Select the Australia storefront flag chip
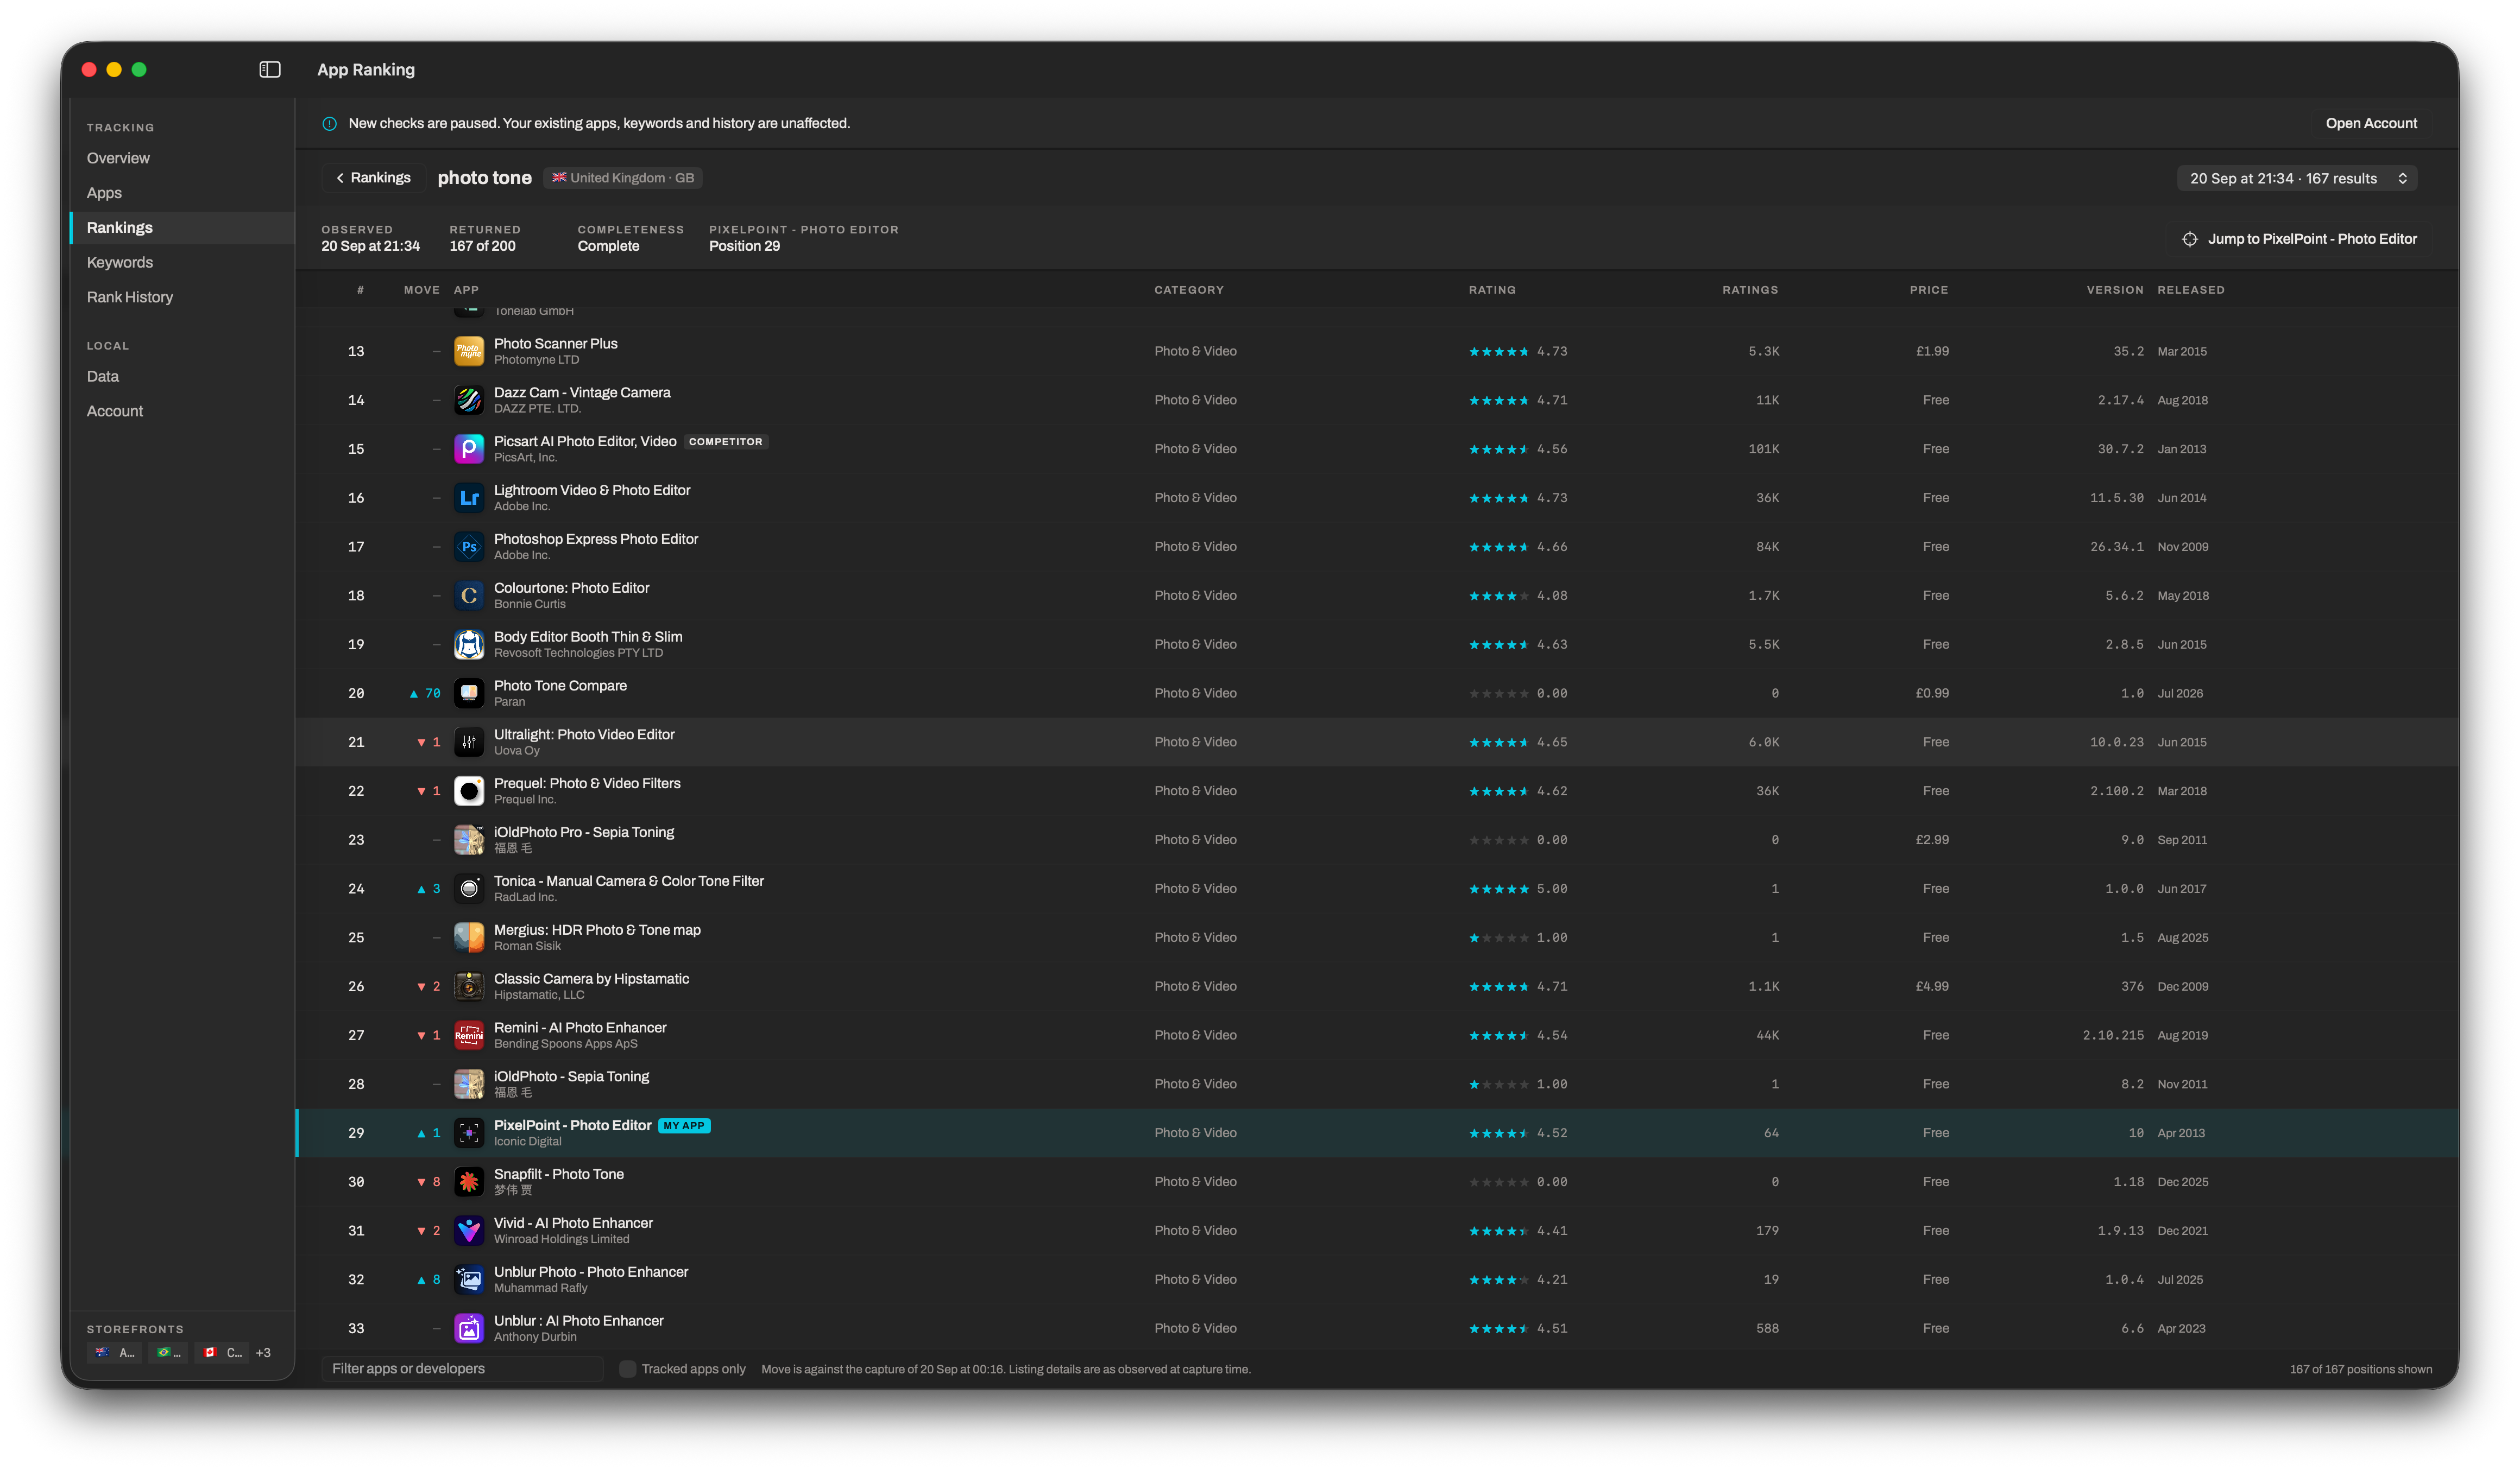This screenshot has height=1470, width=2520. 115,1353
